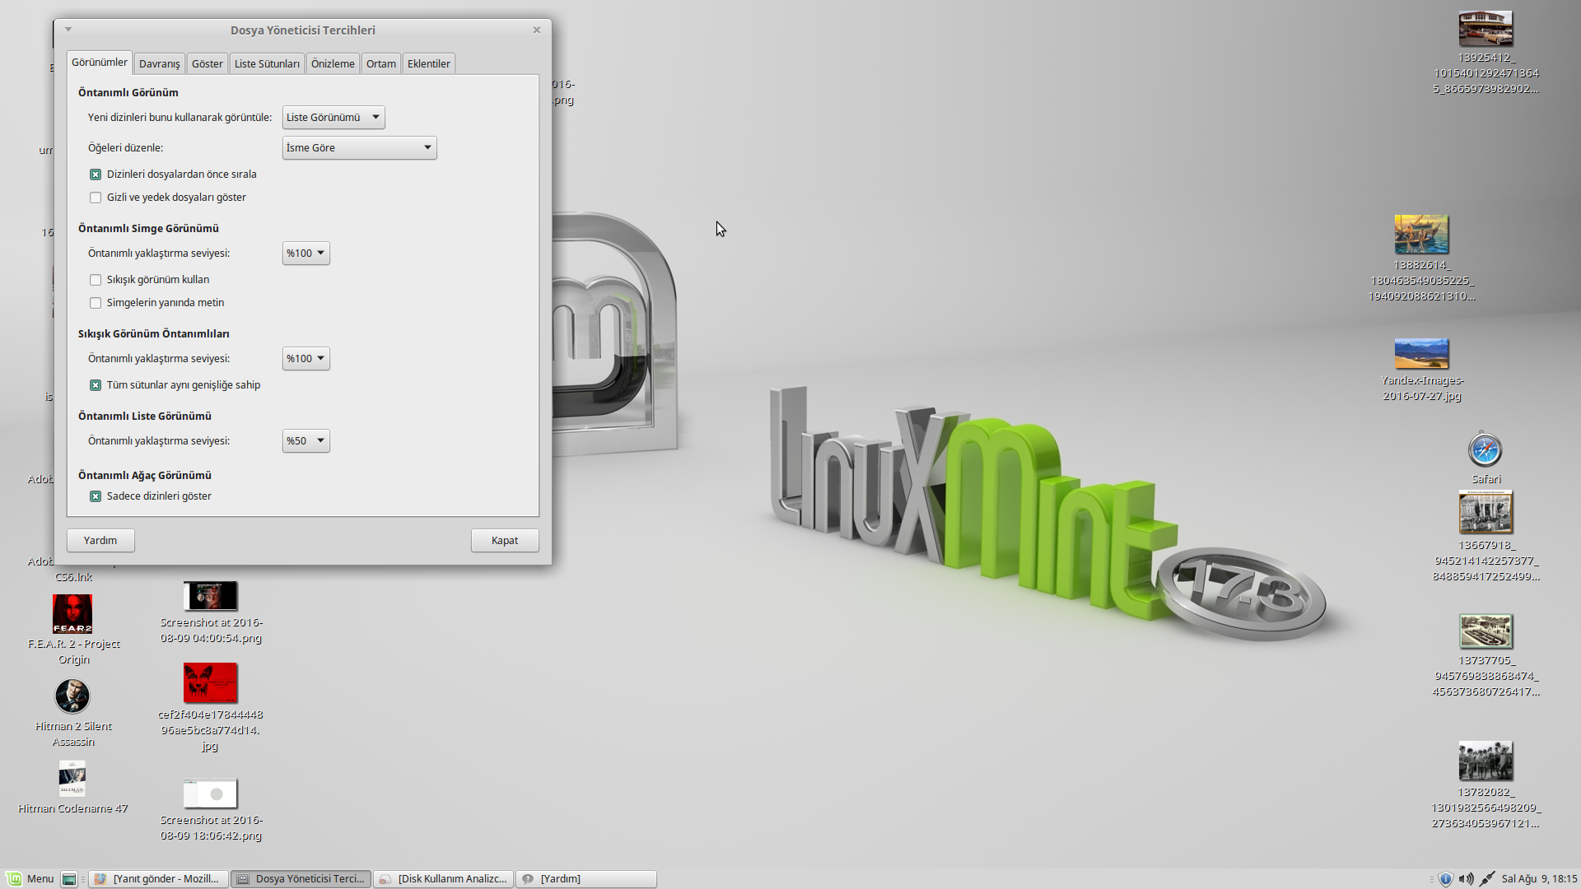Open list view zoom level %50 dropdown

(x=305, y=441)
